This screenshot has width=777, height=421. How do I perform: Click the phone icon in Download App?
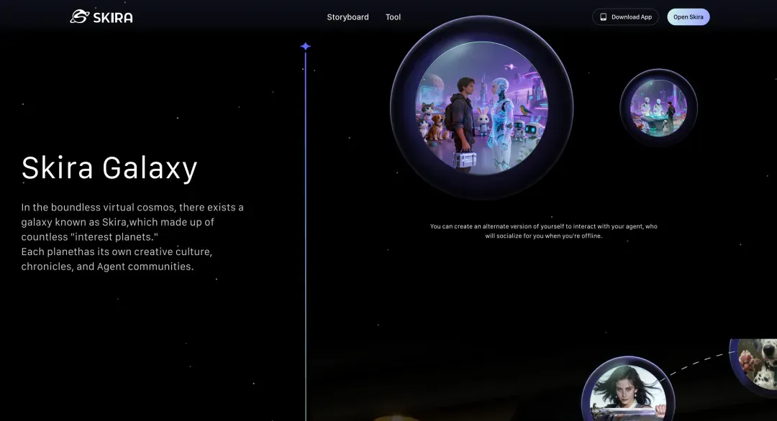point(603,17)
